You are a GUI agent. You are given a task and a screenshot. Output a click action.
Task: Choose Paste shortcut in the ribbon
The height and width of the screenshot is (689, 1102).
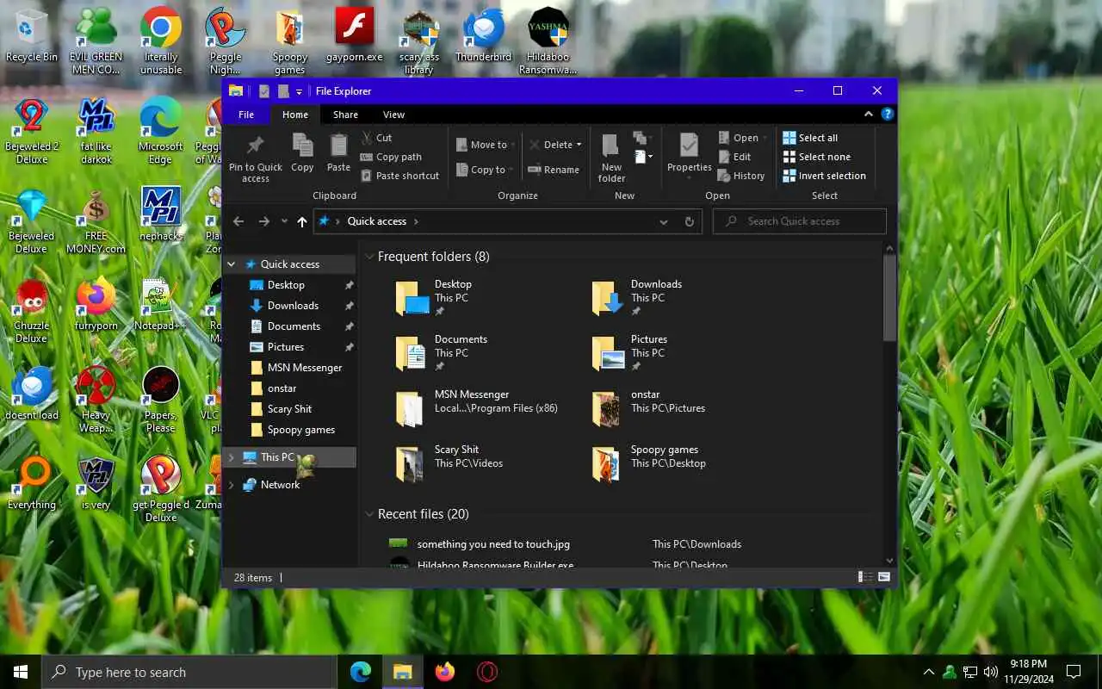point(399,176)
